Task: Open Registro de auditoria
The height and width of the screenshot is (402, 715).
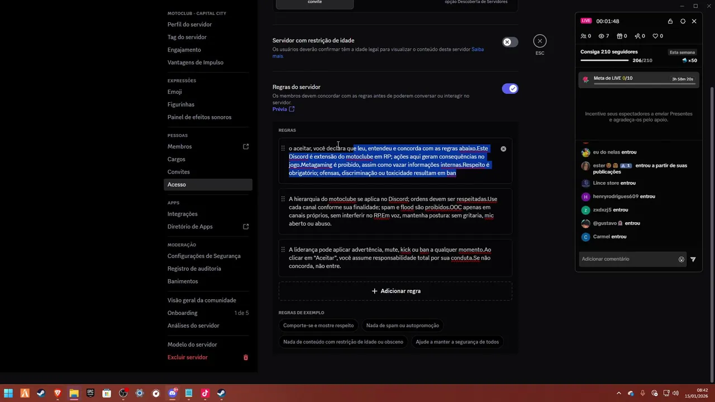Action: point(194,269)
